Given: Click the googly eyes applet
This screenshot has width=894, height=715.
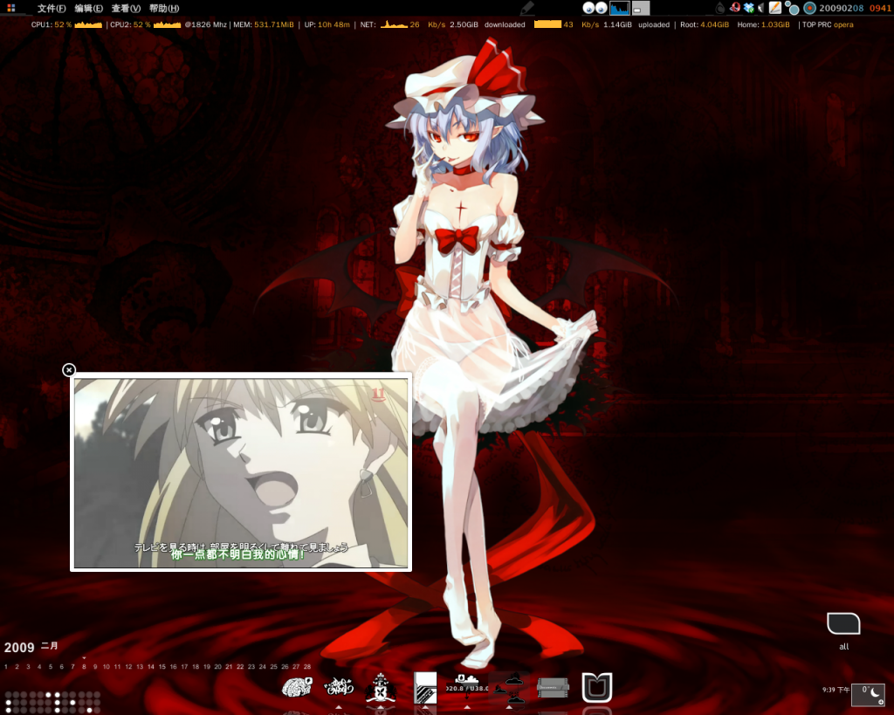Looking at the screenshot, I should (x=595, y=8).
